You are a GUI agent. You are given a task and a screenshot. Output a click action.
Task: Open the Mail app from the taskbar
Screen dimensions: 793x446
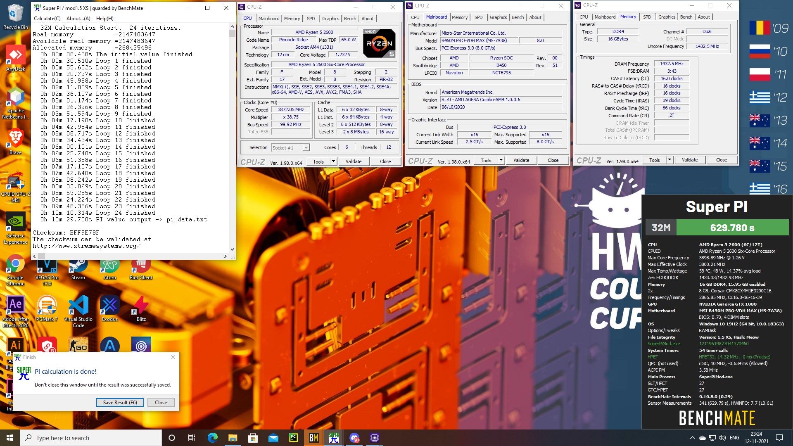[x=273, y=438]
